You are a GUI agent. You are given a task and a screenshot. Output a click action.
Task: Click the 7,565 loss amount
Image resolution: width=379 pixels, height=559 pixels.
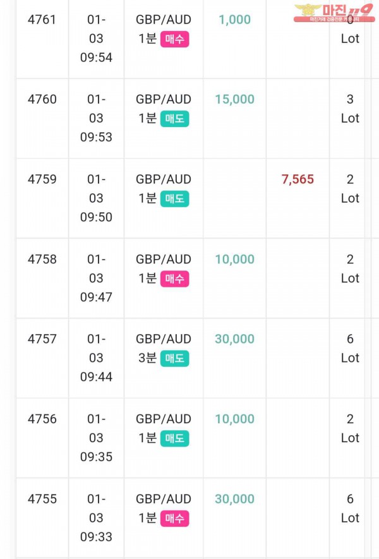click(x=298, y=179)
